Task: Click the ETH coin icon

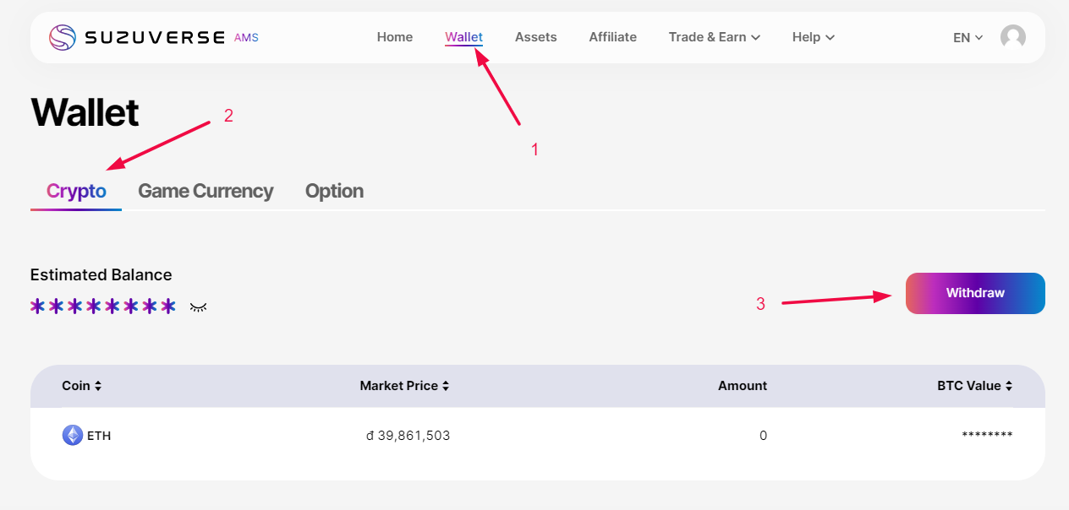Action: coord(73,436)
